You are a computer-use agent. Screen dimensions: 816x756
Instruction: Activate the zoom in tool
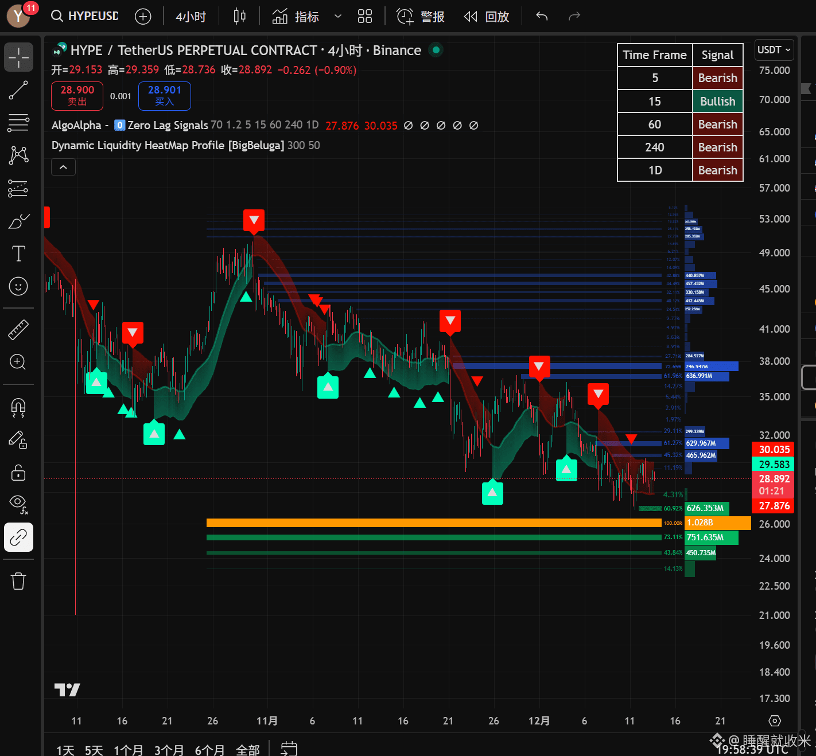(18, 362)
